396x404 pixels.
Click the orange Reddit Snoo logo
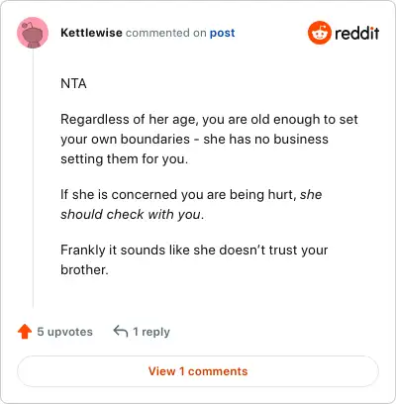[319, 33]
